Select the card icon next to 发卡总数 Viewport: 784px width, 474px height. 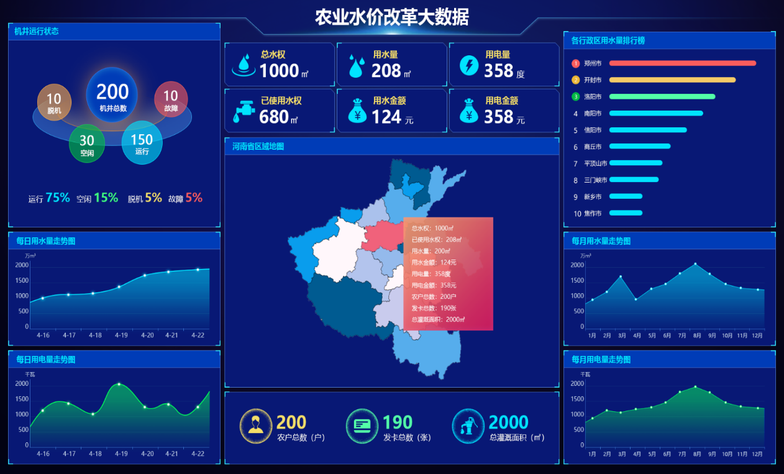pos(362,426)
